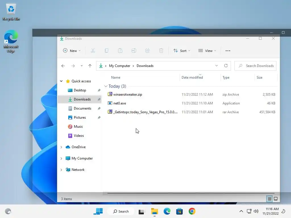Select the 11/21/2022 11:10 AM date cell
This screenshot has width=291, height=218.
point(197,103)
